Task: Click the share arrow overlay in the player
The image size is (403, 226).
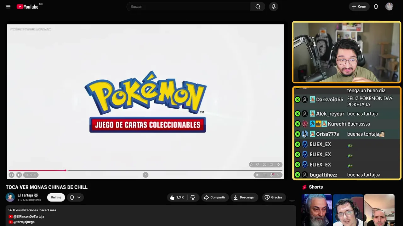Action: [x=278, y=164]
